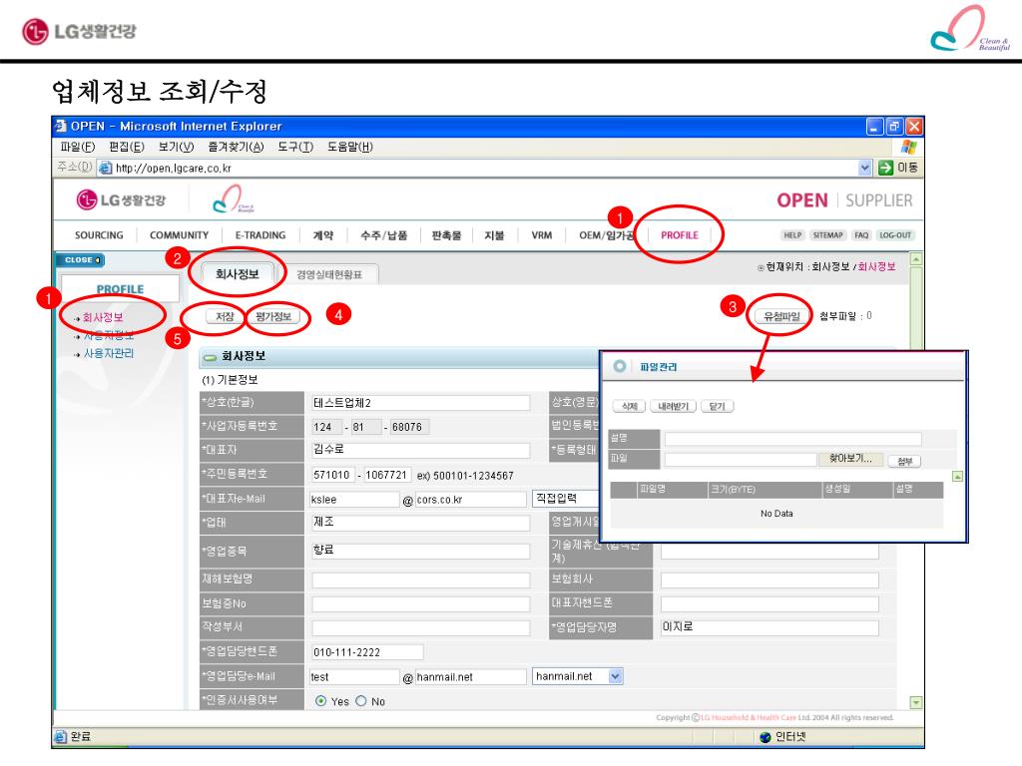Click the status bar page icon

coord(61,737)
